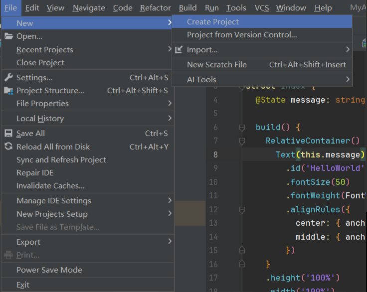Toggle fold marker on build() line

point(242,128)
